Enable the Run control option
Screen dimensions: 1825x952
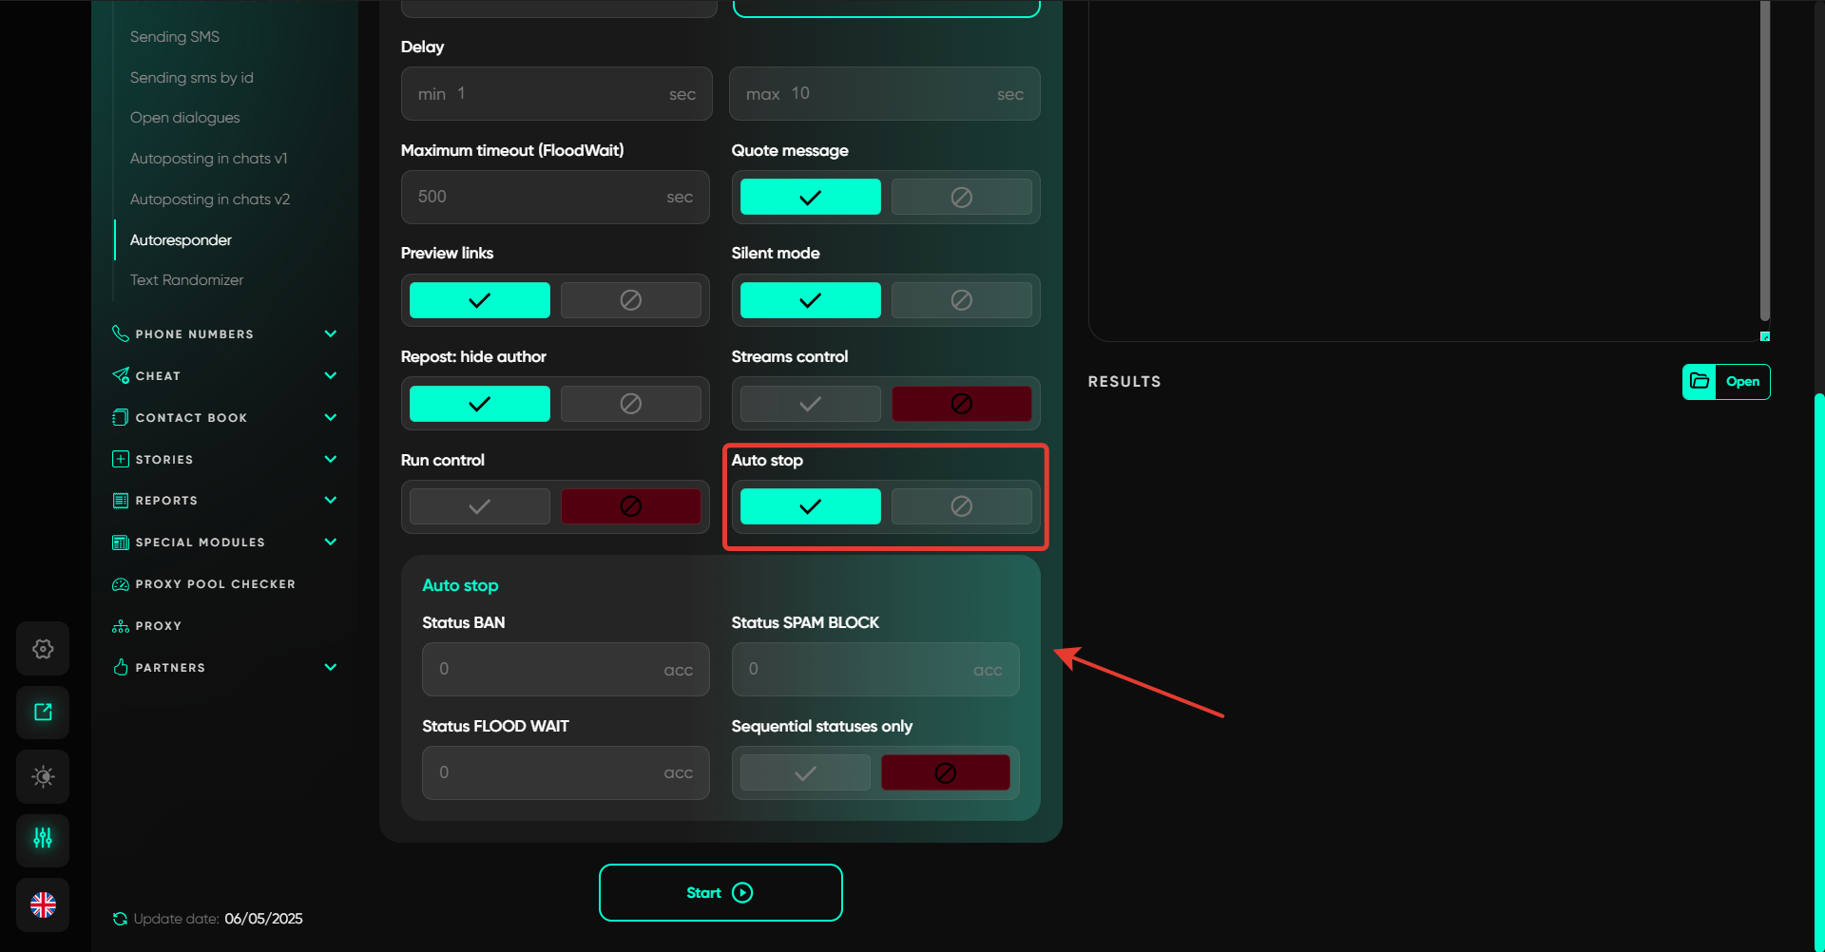click(x=479, y=506)
